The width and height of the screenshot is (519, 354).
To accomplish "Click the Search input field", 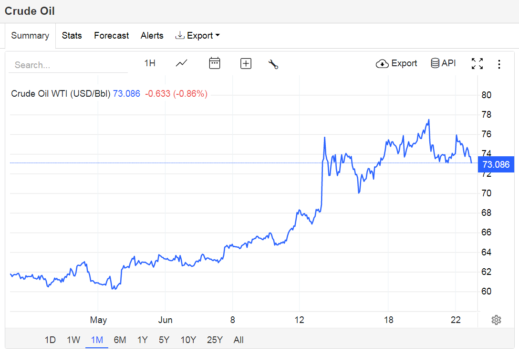I will coord(68,65).
